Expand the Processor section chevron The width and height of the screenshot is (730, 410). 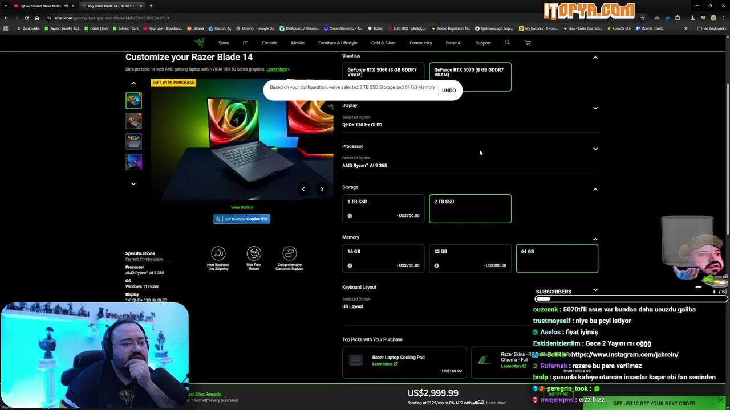pos(595,149)
